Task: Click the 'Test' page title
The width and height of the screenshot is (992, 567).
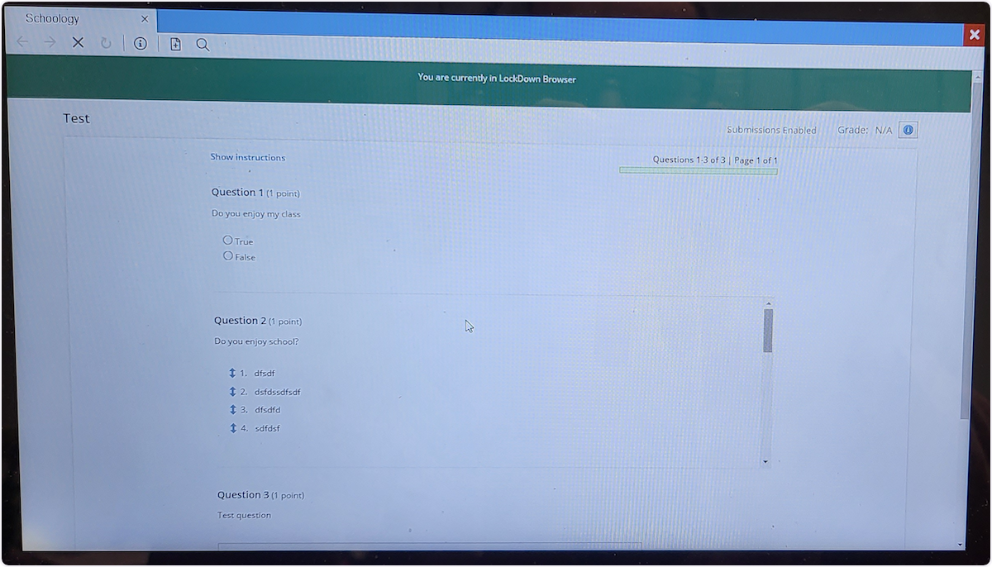Action: (76, 118)
